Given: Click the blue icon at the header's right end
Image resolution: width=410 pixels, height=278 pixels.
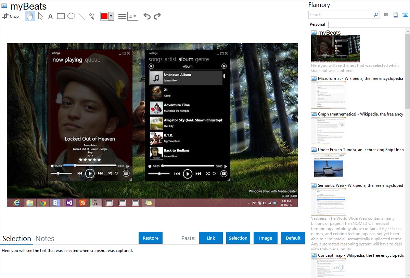Looking at the screenshot, I should (x=405, y=15).
